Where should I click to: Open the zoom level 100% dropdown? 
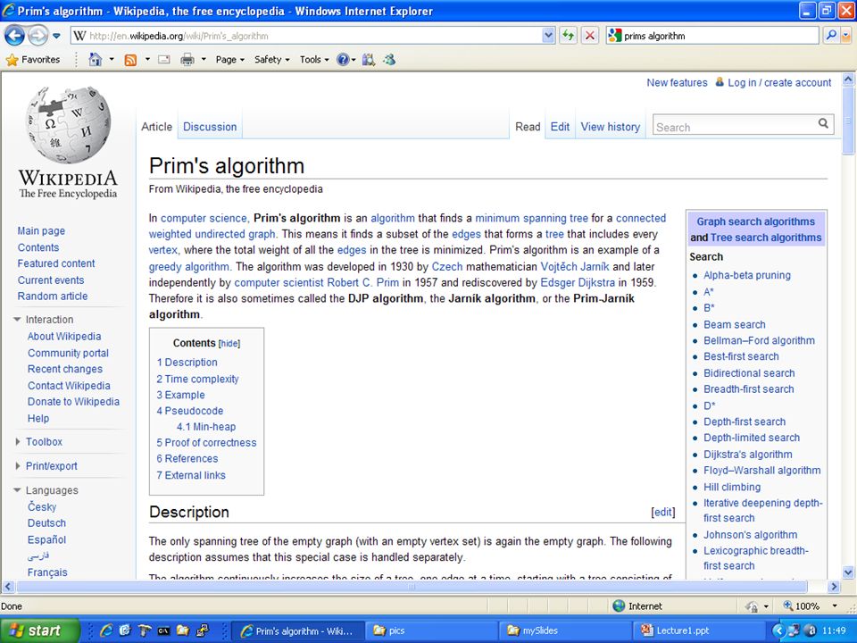[x=834, y=605]
